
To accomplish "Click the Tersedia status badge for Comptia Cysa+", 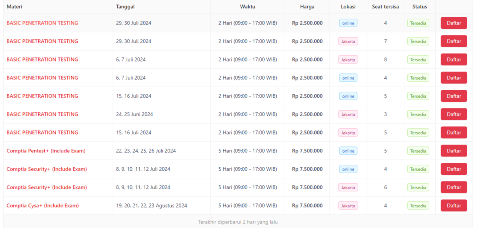I will coord(418,206).
